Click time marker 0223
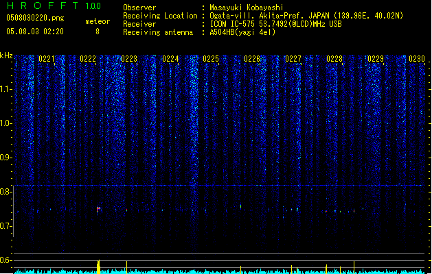The width and height of the screenshot is (432, 274). click(129, 59)
